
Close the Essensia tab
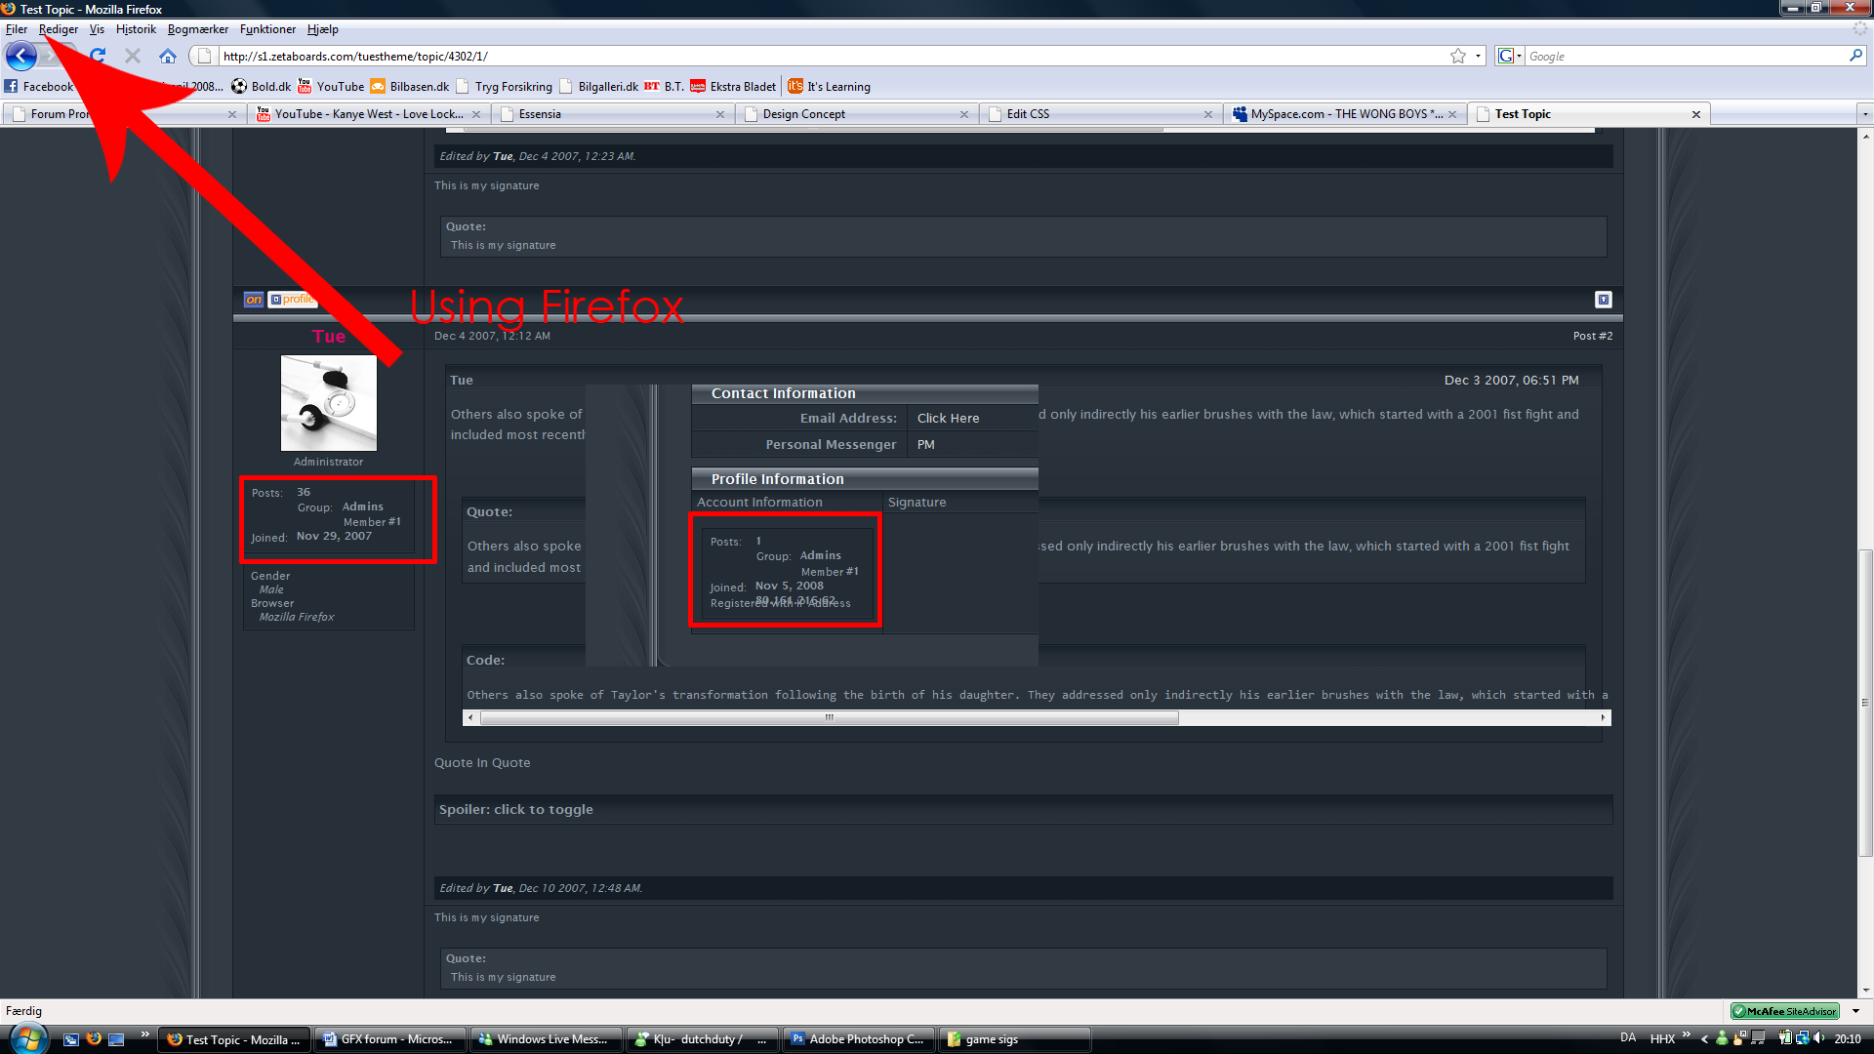pyautogui.click(x=719, y=114)
